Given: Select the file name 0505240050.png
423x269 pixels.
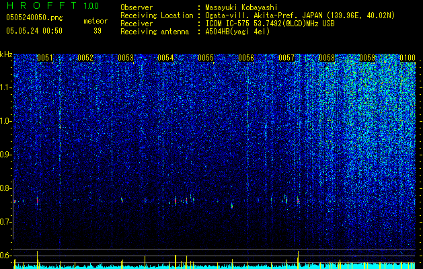Looking at the screenshot, I should [x=34, y=17].
